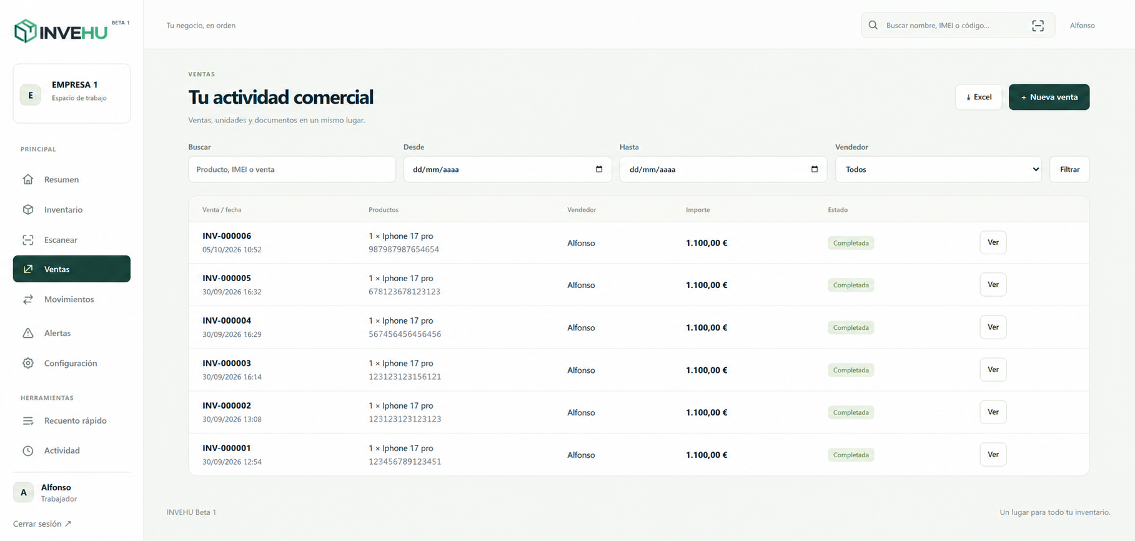Open details of INV-000004 via Ver
Viewport: 1135px width, 541px height.
(993, 327)
